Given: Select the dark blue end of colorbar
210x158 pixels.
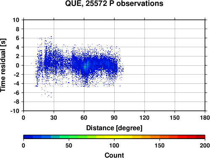Looking at the screenshot, I should pos(28,137).
